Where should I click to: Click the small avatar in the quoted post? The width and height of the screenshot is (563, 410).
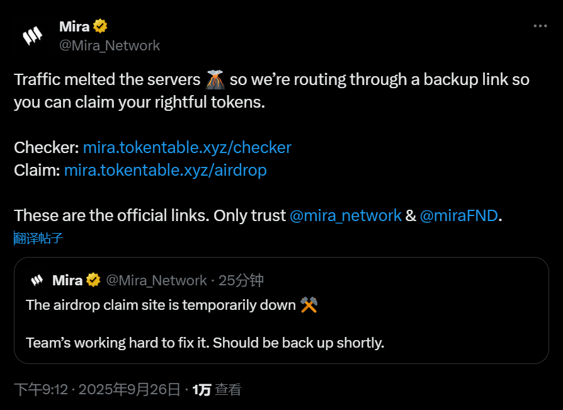click(37, 280)
